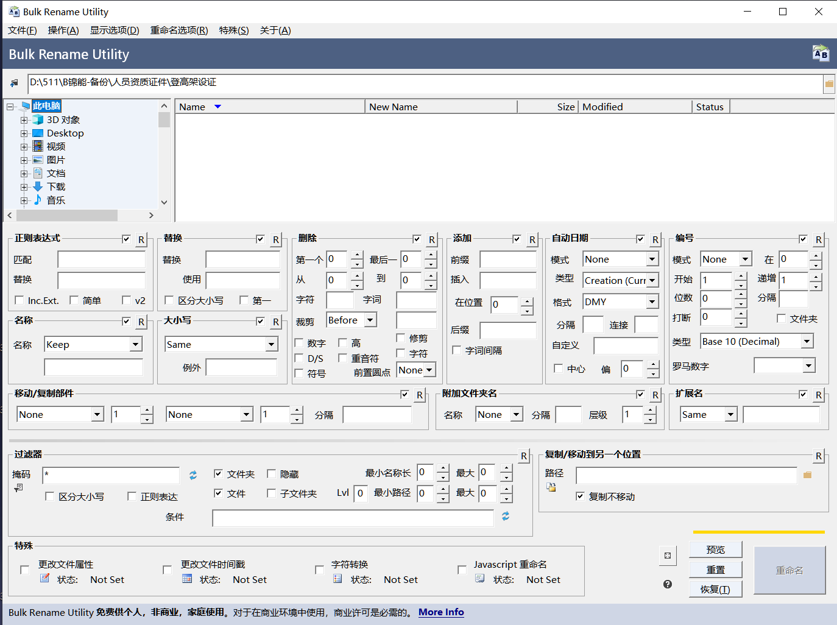837x625 pixels.
Task: Click the copy icon under the 路径 label
Action: coord(551,487)
